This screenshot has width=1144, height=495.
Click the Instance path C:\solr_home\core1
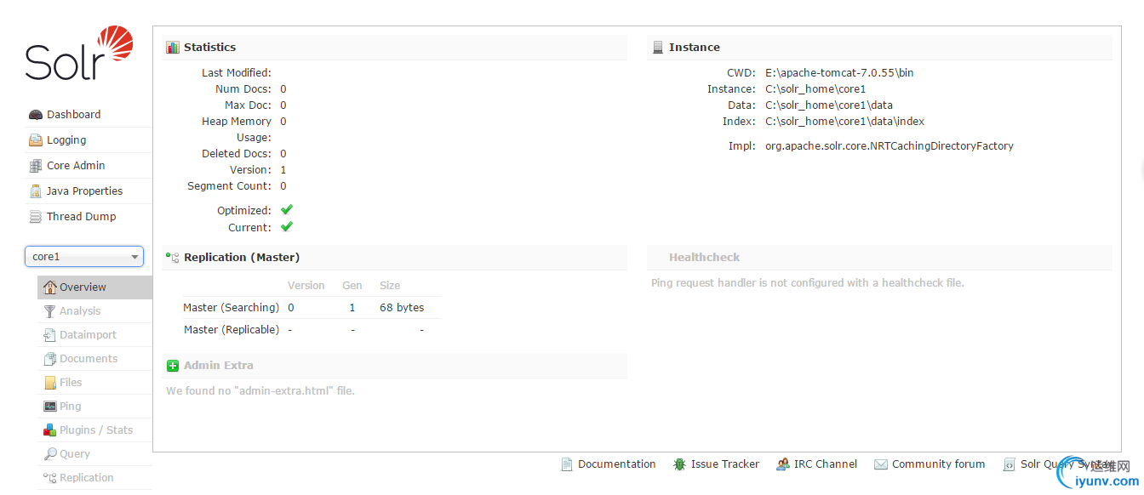815,89
